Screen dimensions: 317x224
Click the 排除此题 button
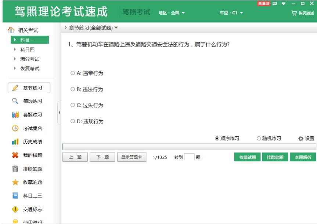tap(275, 157)
